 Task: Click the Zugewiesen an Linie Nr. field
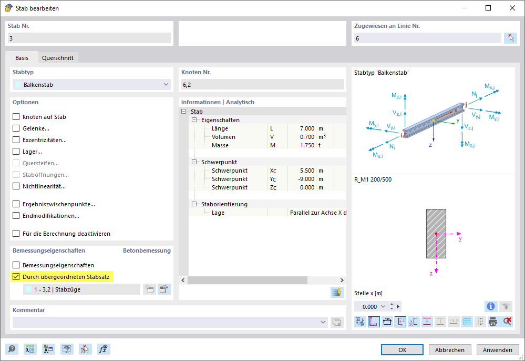(x=428, y=38)
